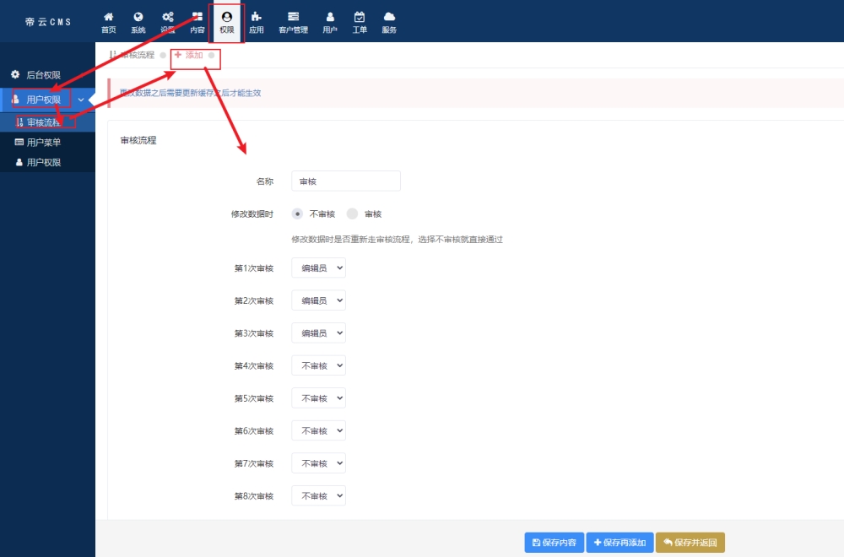Click the 审核流程 breadcrumb tab
Image resolution: width=844 pixels, height=557 pixels.
(x=133, y=55)
